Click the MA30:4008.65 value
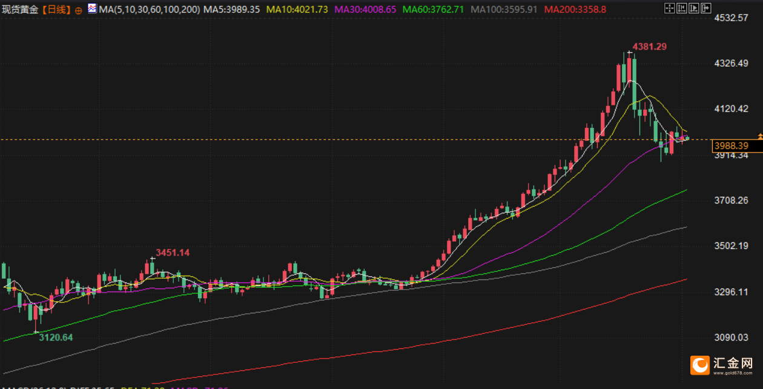763x389 pixels. point(366,10)
